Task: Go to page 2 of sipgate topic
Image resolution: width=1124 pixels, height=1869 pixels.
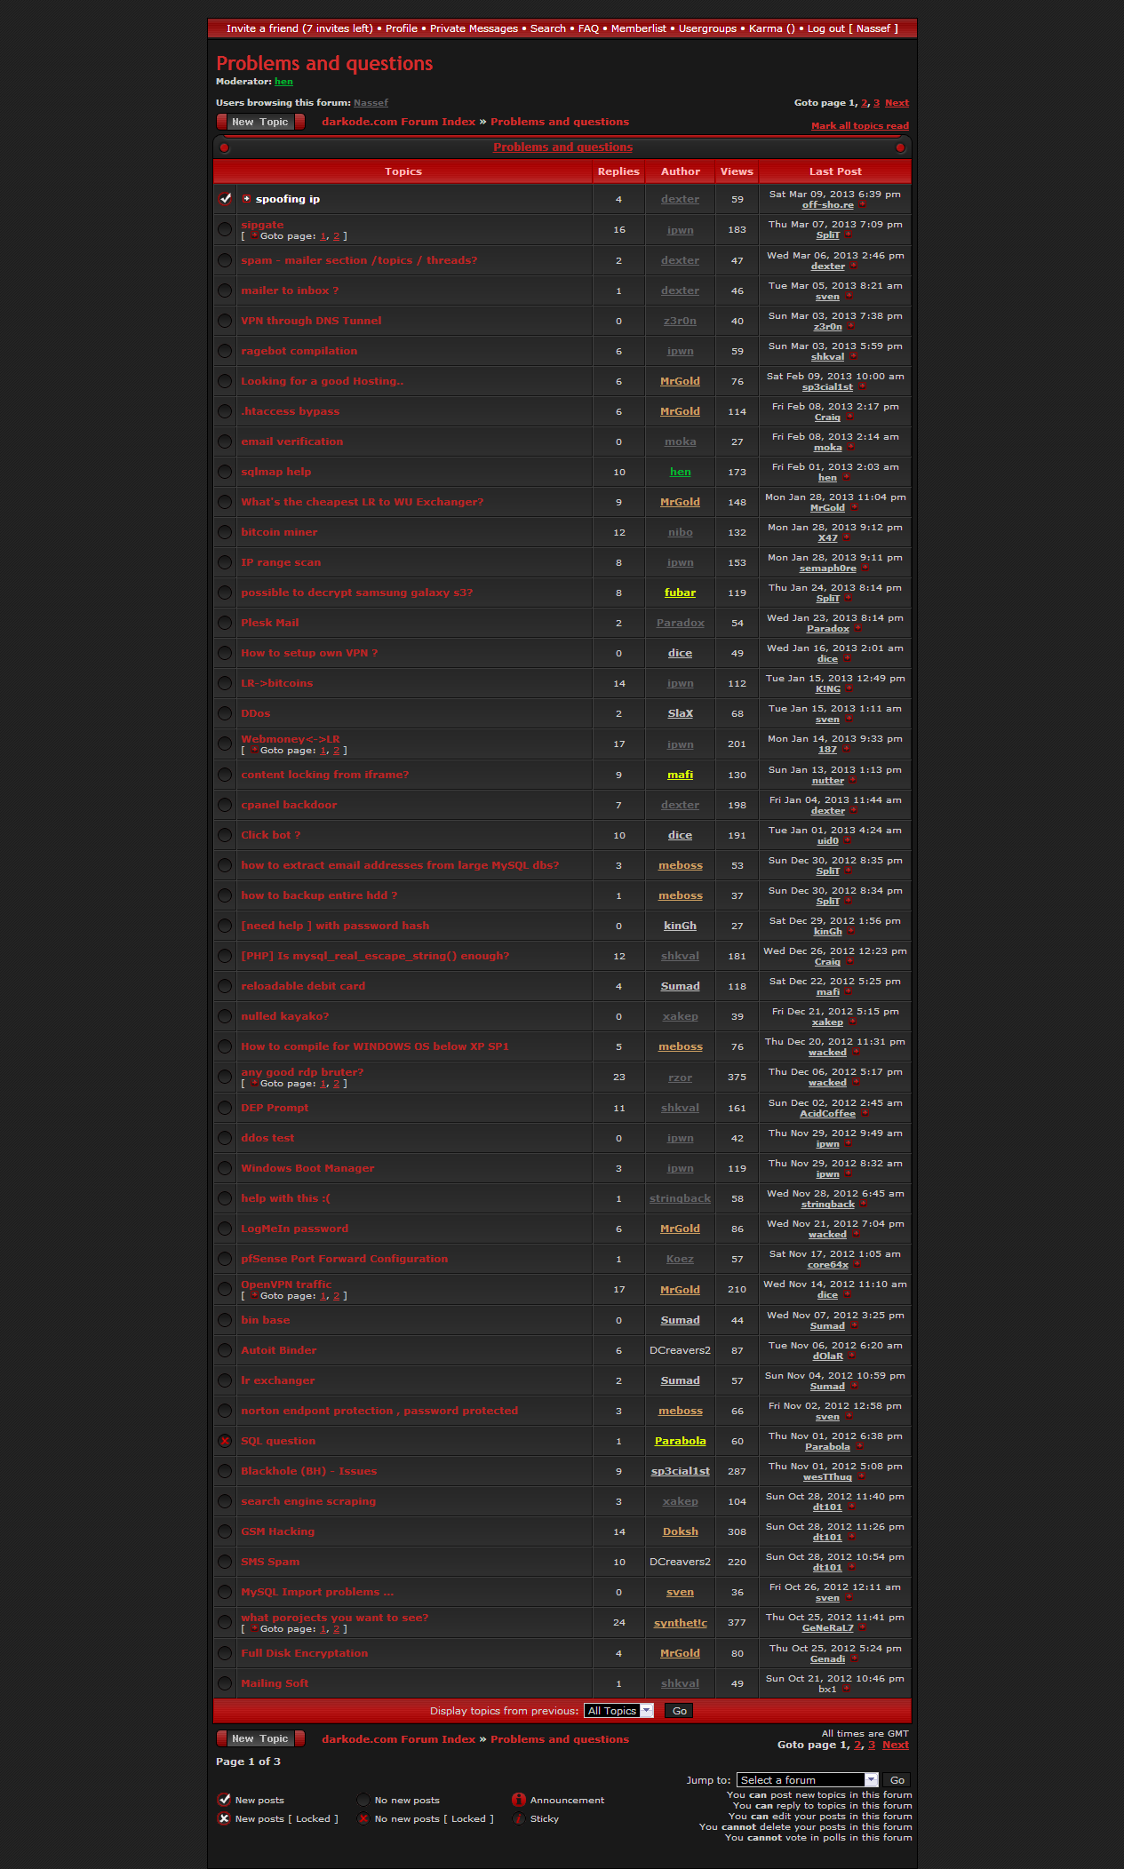Action: (x=336, y=236)
